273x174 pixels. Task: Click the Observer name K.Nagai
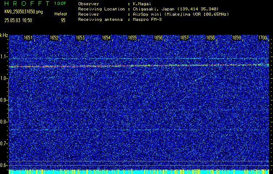tap(142, 4)
